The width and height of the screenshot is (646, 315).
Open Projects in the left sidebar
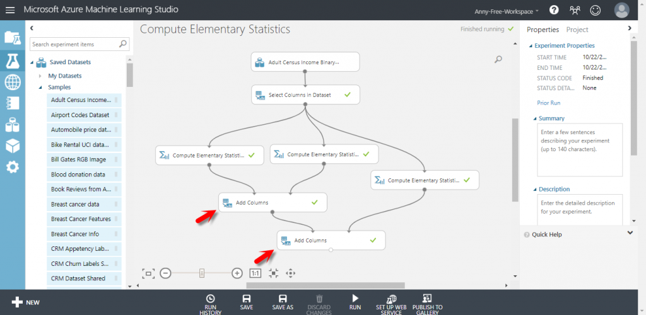pyautogui.click(x=13, y=37)
